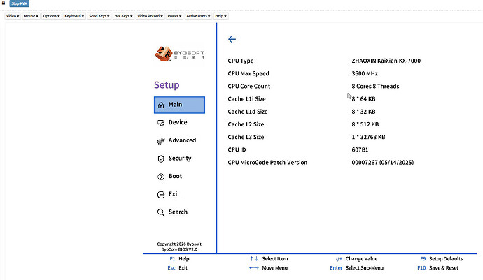483x280 pixels.
Task: Click the lock icon at top left
Action: (3, 3)
